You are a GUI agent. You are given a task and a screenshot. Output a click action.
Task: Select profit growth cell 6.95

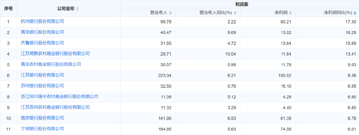point(352,86)
